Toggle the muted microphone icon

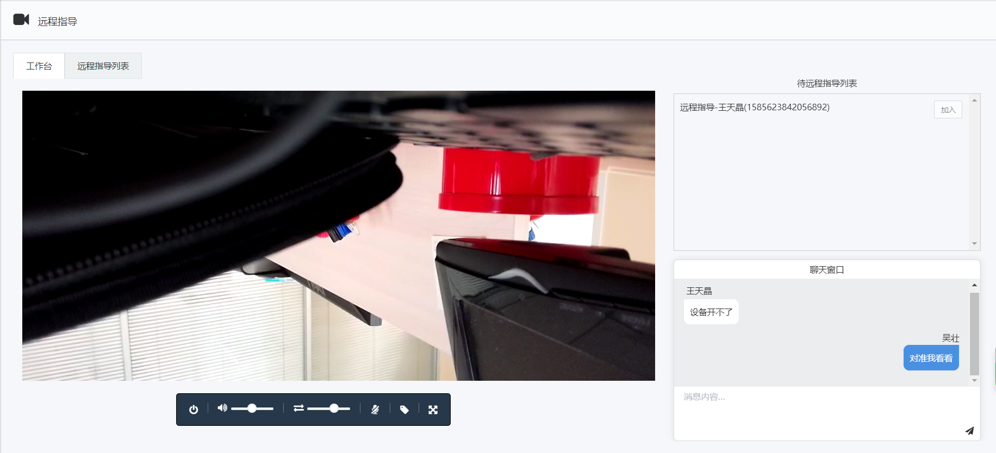click(375, 410)
